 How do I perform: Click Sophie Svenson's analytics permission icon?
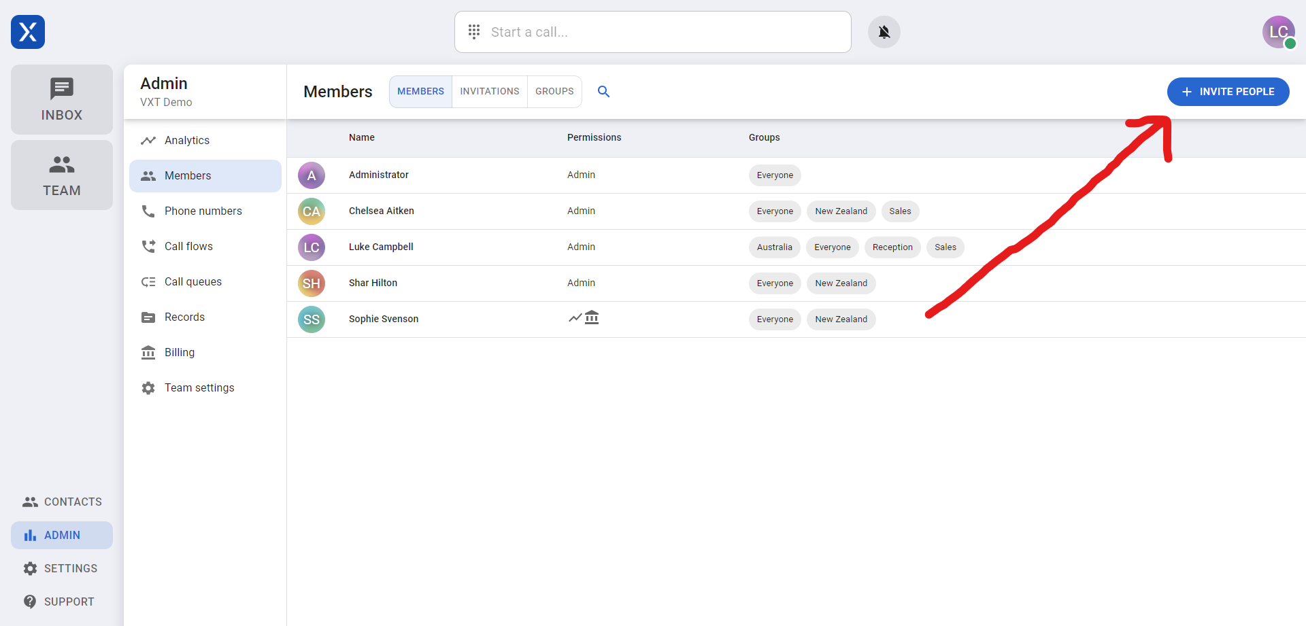coord(575,317)
